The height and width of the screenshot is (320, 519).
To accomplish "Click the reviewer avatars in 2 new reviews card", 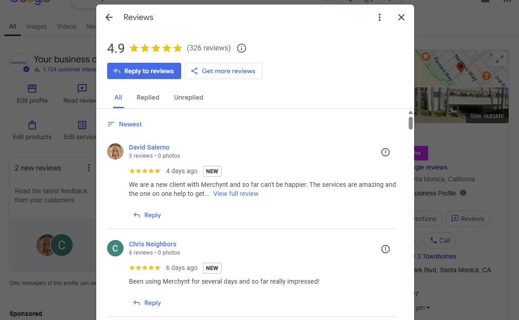I will click(x=54, y=245).
